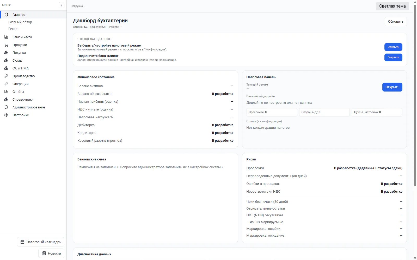Open the tax regime setup (Выберите/настройте налоговый режим)
Image resolution: width=417 pixels, height=260 pixels.
pyautogui.click(x=393, y=47)
